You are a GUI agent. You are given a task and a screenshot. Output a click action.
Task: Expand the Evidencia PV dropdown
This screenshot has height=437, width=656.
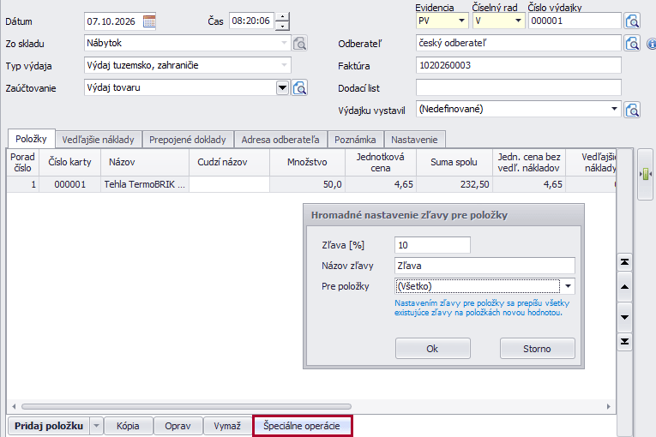461,21
